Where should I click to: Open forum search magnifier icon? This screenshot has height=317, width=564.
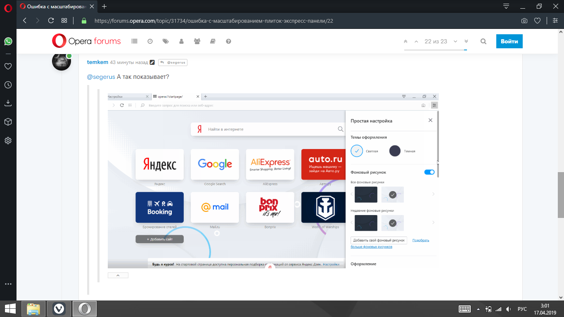point(483,41)
